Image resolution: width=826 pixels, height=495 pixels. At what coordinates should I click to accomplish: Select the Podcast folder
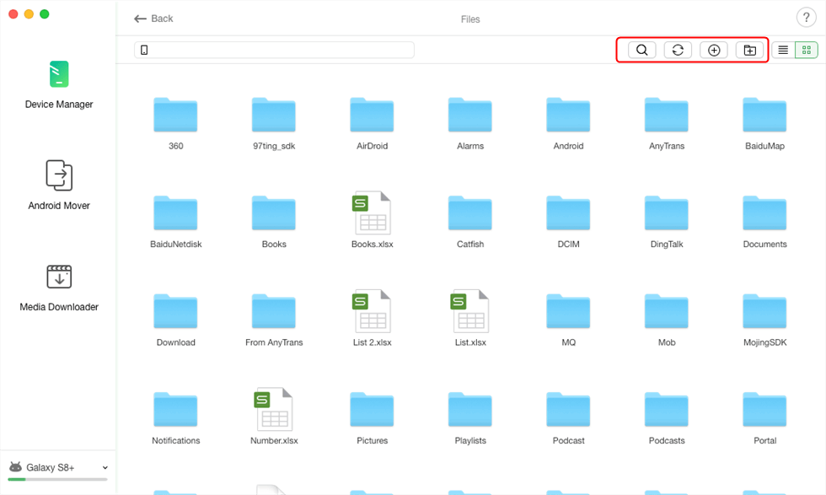tap(568, 418)
